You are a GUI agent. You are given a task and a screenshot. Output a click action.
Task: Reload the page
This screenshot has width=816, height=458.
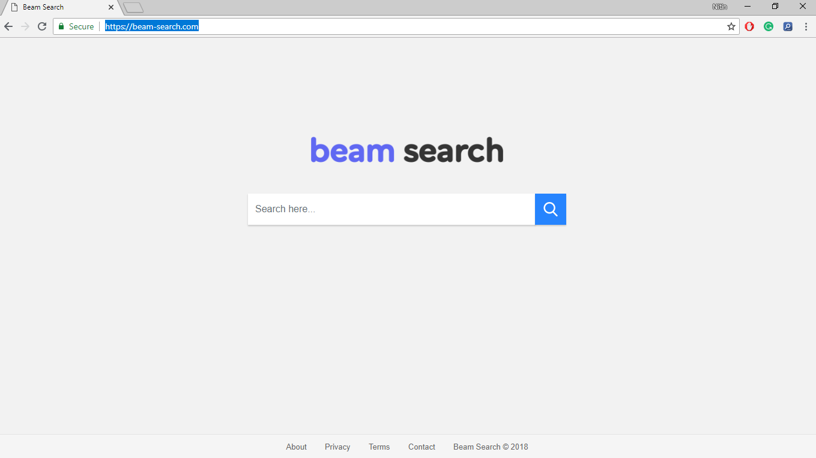click(x=41, y=26)
